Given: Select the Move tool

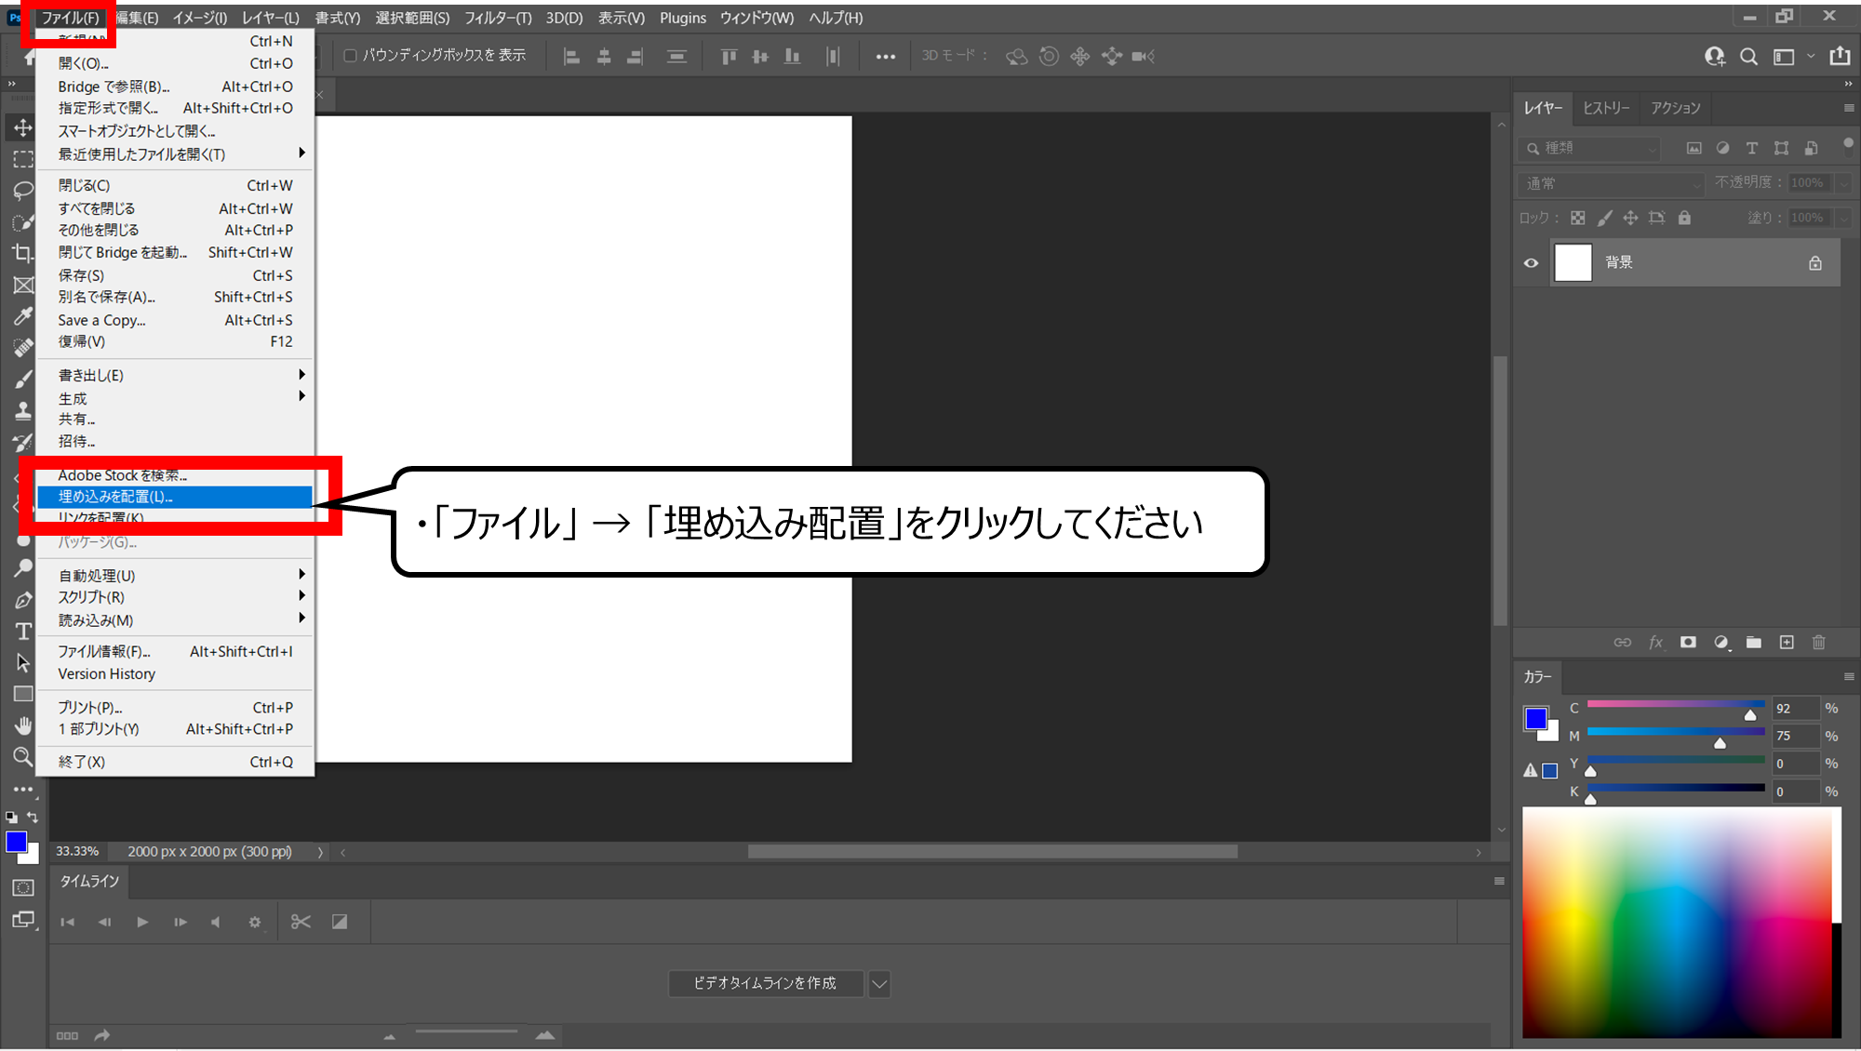Looking at the screenshot, I should click(x=23, y=127).
